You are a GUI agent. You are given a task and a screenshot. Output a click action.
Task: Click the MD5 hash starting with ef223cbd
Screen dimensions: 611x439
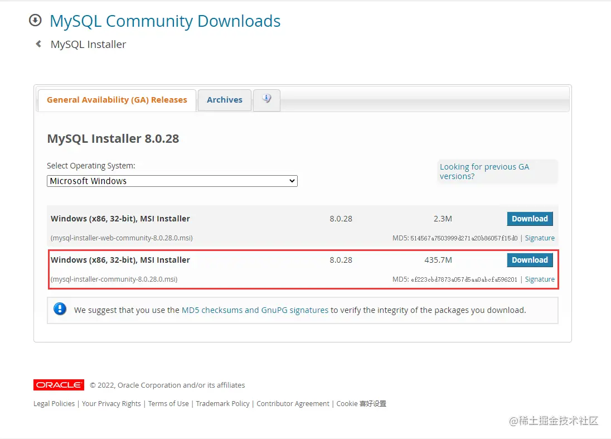click(x=464, y=279)
